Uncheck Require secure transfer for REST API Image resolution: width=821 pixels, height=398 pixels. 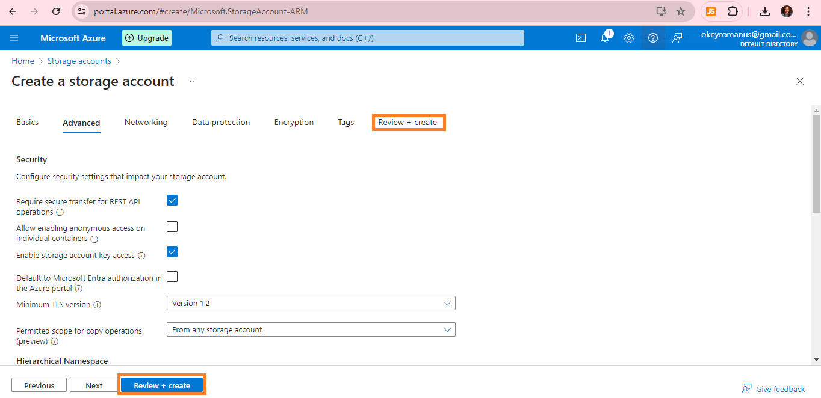(x=172, y=200)
